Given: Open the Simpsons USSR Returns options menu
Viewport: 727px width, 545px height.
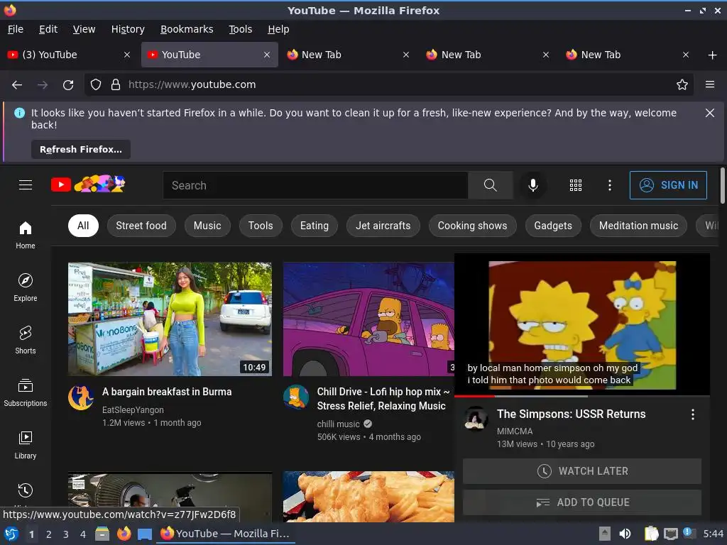Looking at the screenshot, I should coord(693,414).
